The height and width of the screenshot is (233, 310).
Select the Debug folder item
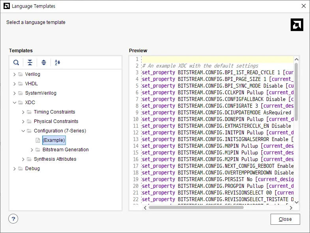(x=32, y=169)
